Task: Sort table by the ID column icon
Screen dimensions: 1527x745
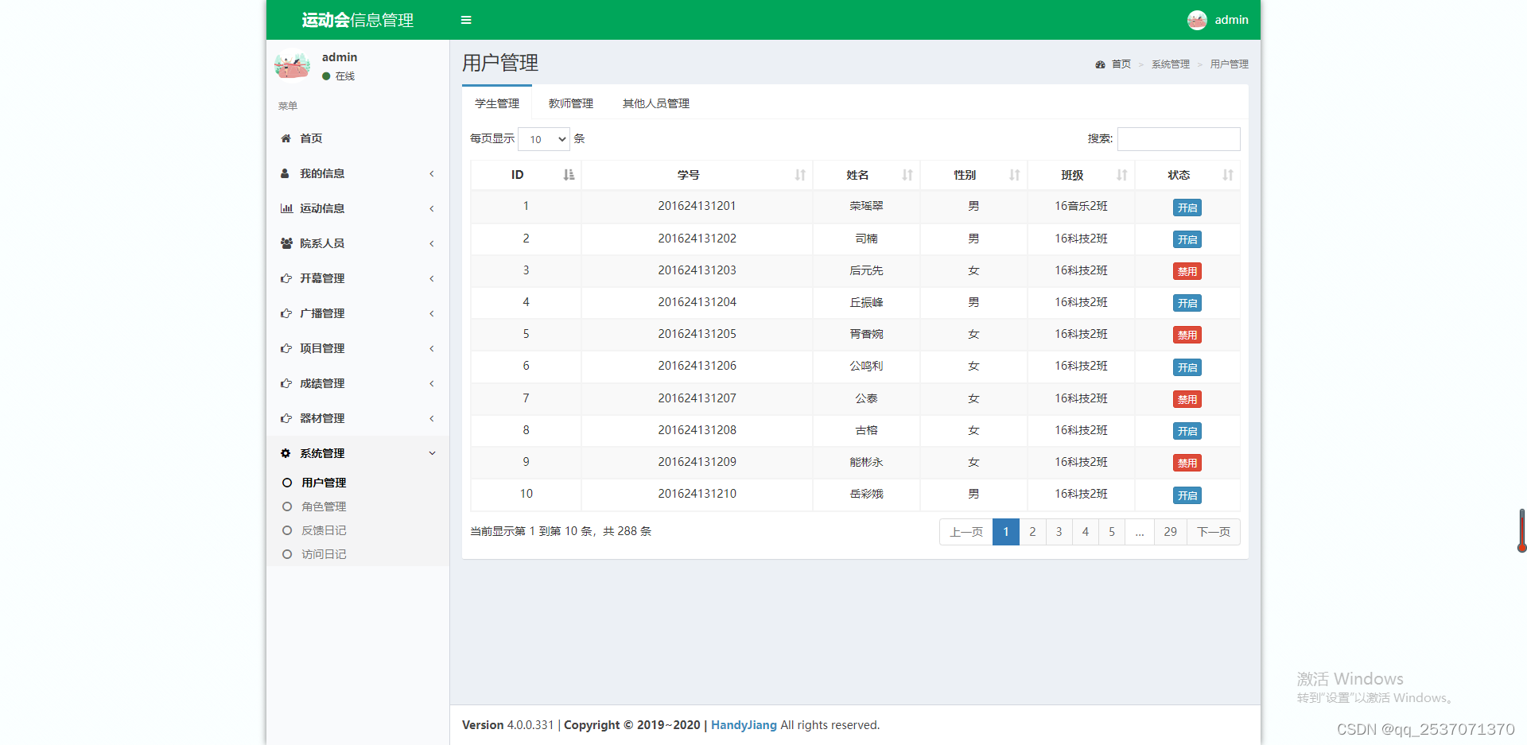Action: click(569, 175)
